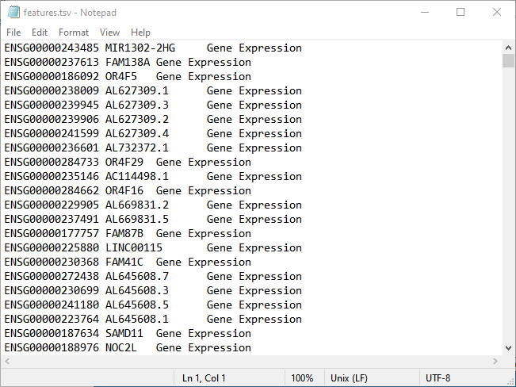Maximize the Notepad window
The image size is (516, 387).
[x=461, y=13]
